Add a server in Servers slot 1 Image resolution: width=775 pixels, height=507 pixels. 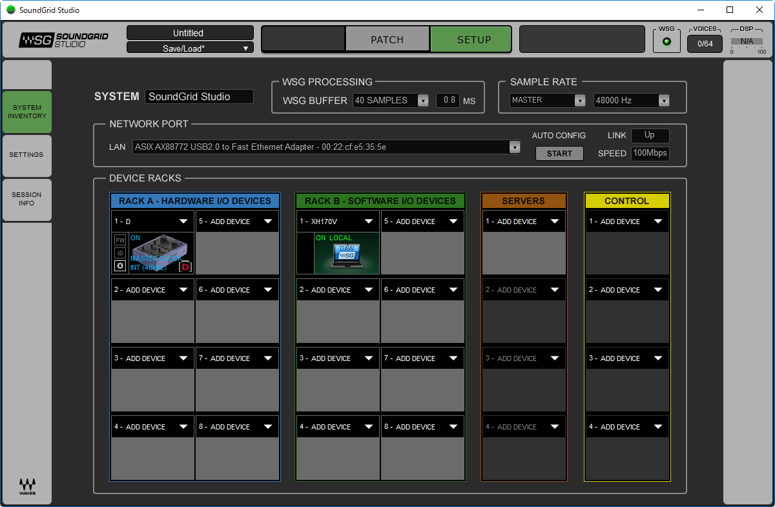[524, 222]
